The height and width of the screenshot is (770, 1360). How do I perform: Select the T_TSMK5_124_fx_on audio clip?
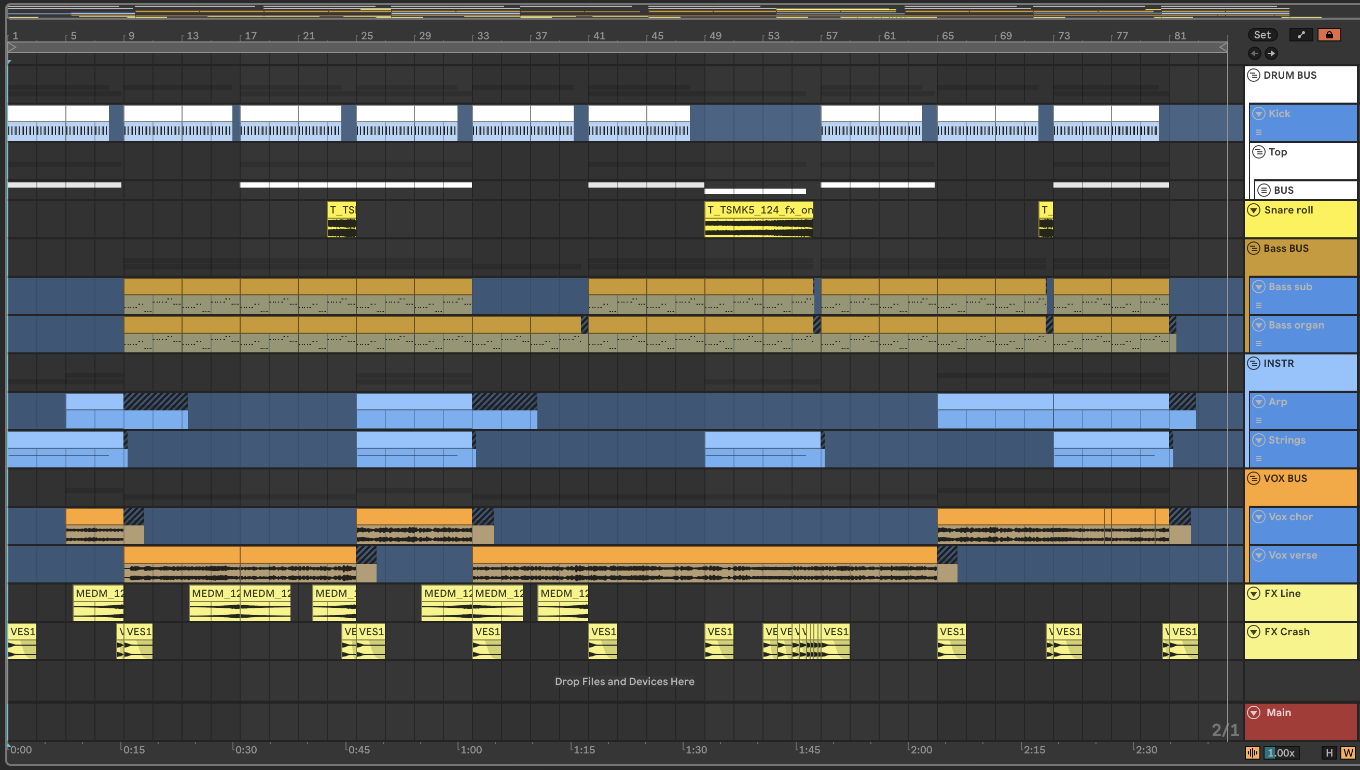click(759, 210)
